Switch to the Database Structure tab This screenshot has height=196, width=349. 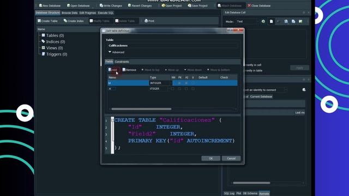click(x=47, y=13)
